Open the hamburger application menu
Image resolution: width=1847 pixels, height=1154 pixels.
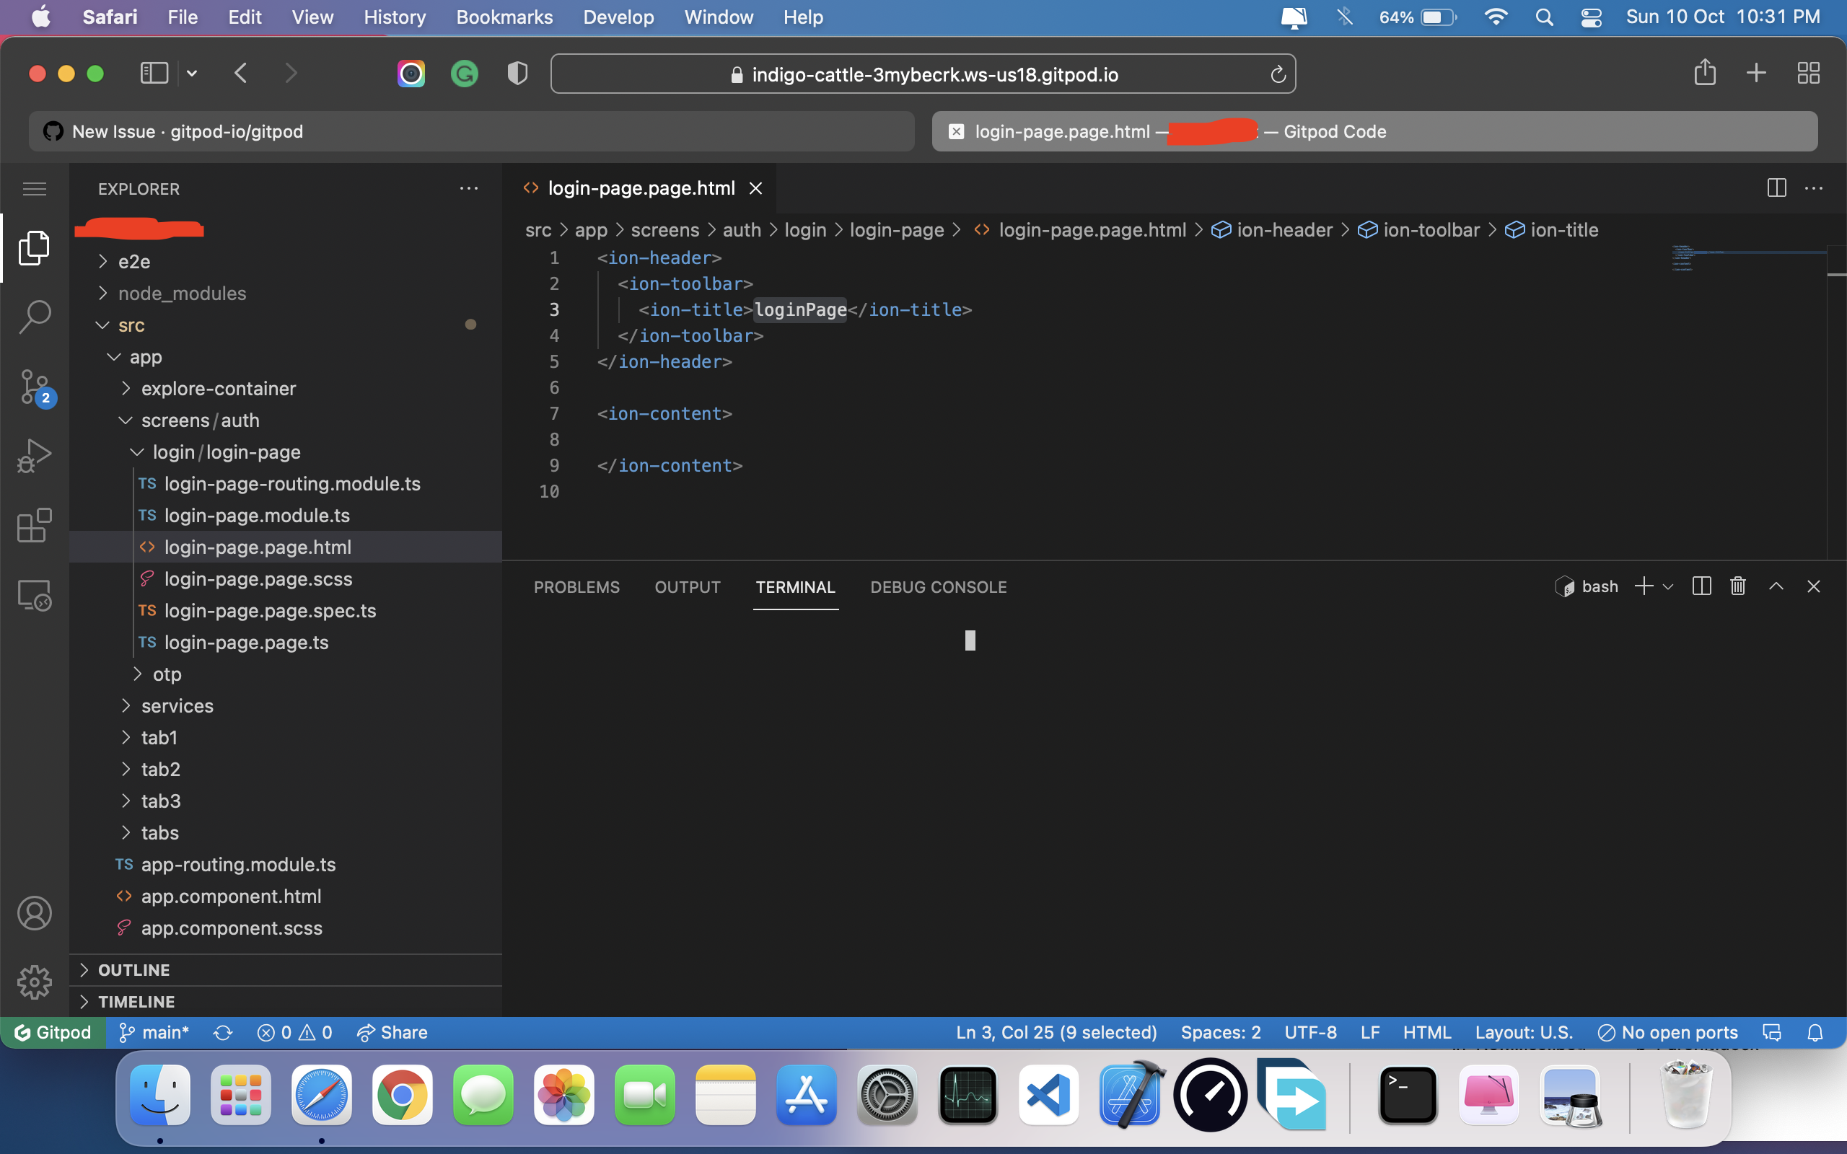pos(35,188)
